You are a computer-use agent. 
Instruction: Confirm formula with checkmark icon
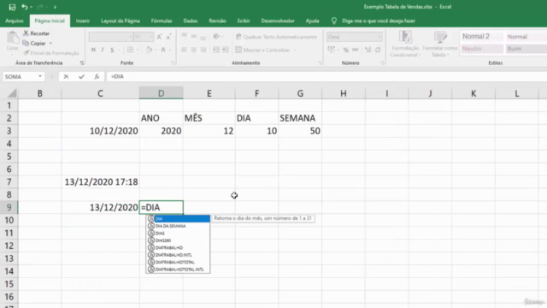click(x=81, y=76)
